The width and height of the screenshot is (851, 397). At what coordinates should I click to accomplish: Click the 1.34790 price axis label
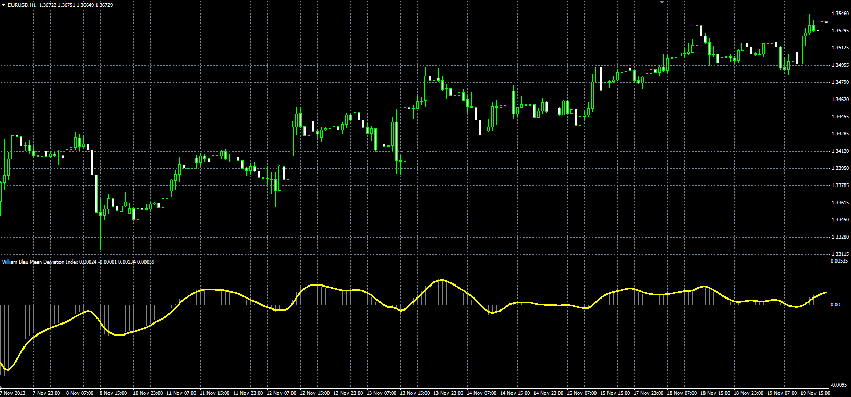click(x=840, y=82)
